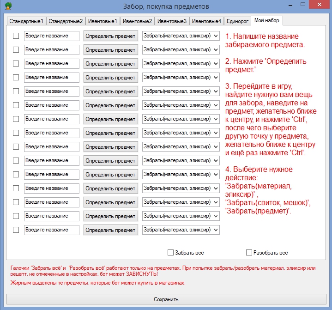
Task: Click Определить предмет in the last row
Action: (111, 230)
